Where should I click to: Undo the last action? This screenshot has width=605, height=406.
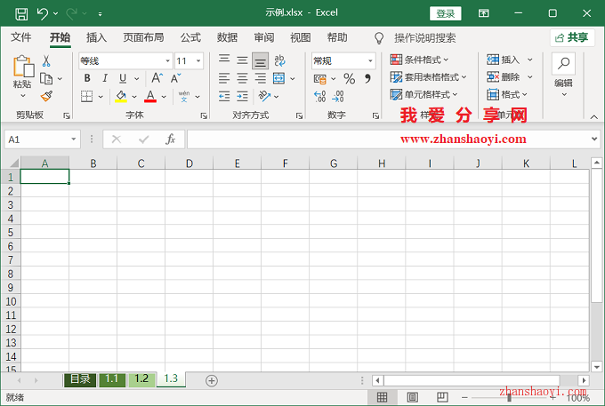42,14
